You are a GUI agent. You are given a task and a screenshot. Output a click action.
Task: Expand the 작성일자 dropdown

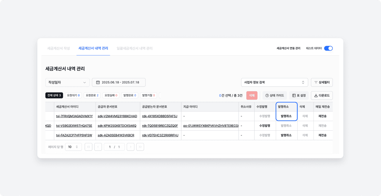[x=67, y=82]
